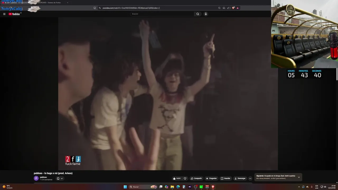Open the Windows Start menu
Viewport: 338px width, 190px height.
click(x=125, y=187)
